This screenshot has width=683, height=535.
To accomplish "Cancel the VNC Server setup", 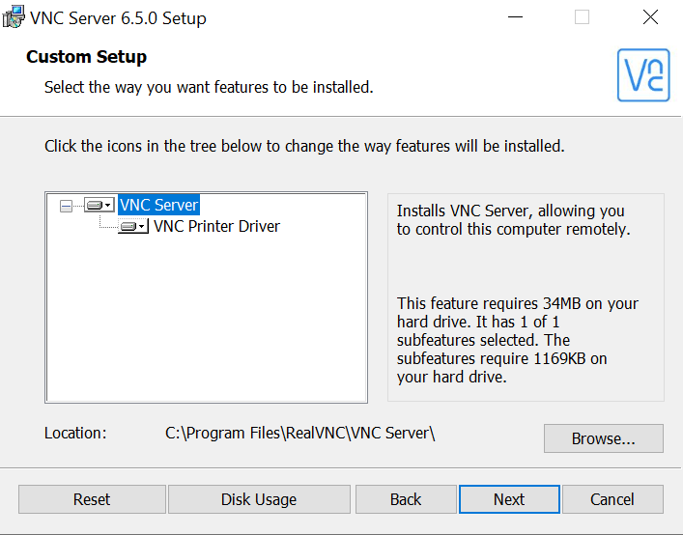I will pyautogui.click(x=612, y=499).
